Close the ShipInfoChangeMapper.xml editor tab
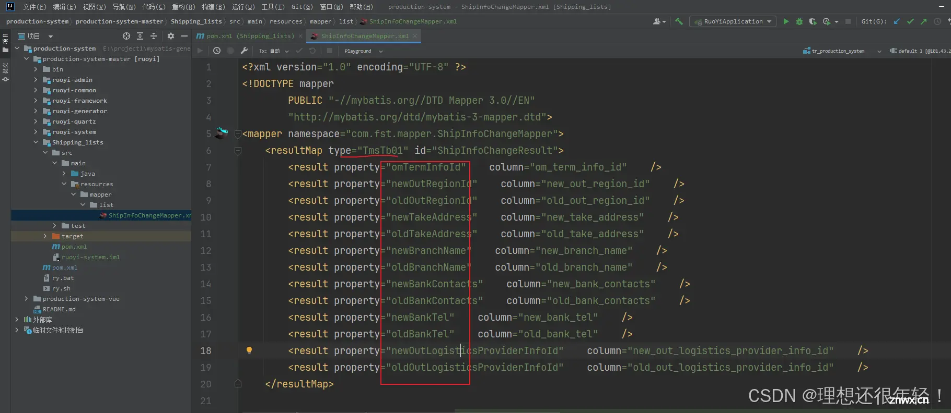The height and width of the screenshot is (413, 951). [x=415, y=36]
